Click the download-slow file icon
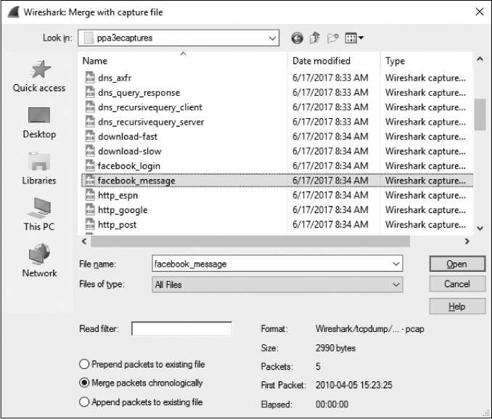The height and width of the screenshot is (419, 492). [x=90, y=151]
